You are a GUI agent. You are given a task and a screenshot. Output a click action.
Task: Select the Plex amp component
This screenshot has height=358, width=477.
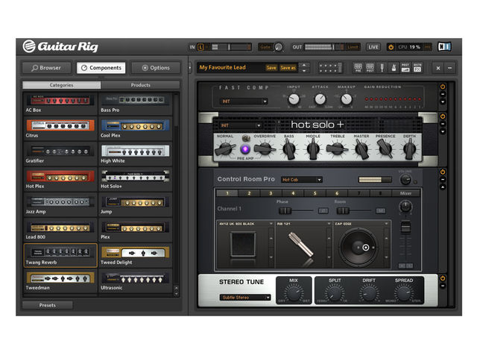pyautogui.click(x=135, y=230)
